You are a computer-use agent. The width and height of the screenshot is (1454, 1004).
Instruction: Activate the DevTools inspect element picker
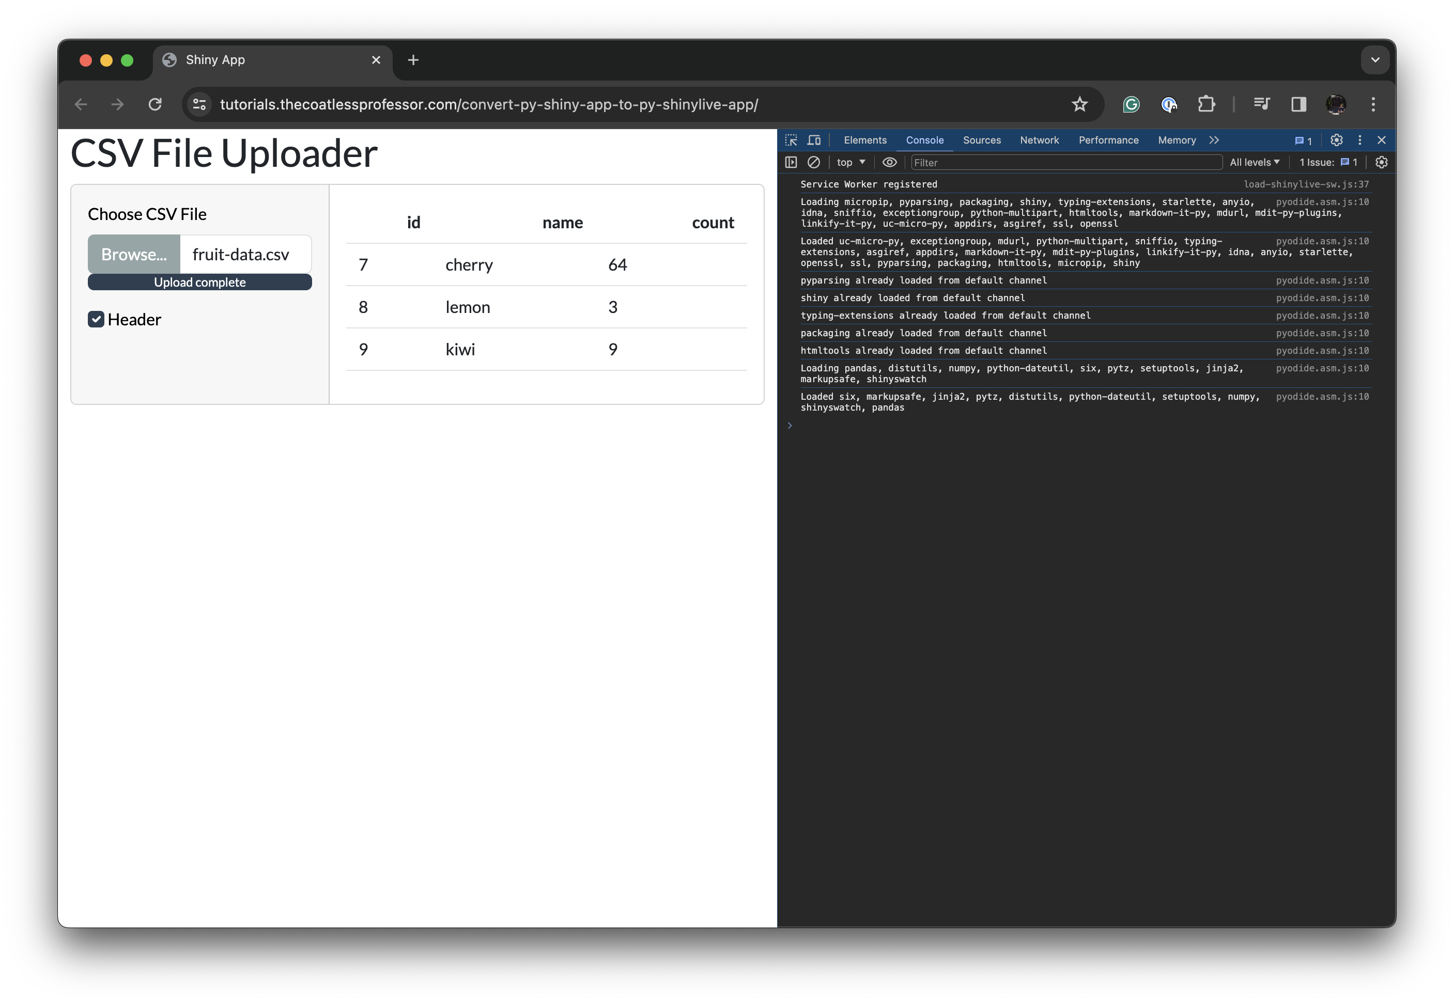[x=791, y=140]
